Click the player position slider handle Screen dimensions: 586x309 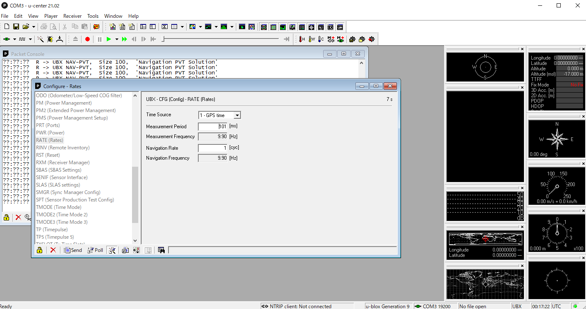click(163, 39)
